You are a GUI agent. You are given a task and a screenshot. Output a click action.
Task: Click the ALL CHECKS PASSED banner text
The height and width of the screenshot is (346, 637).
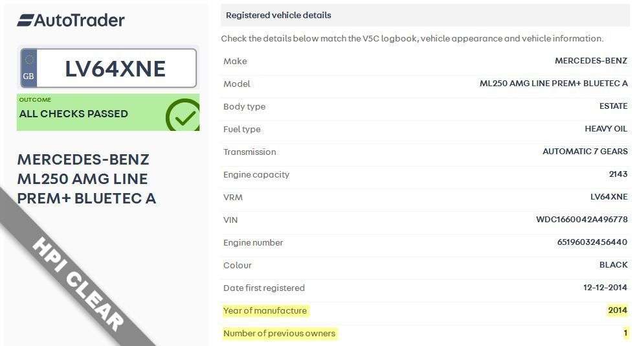click(73, 114)
